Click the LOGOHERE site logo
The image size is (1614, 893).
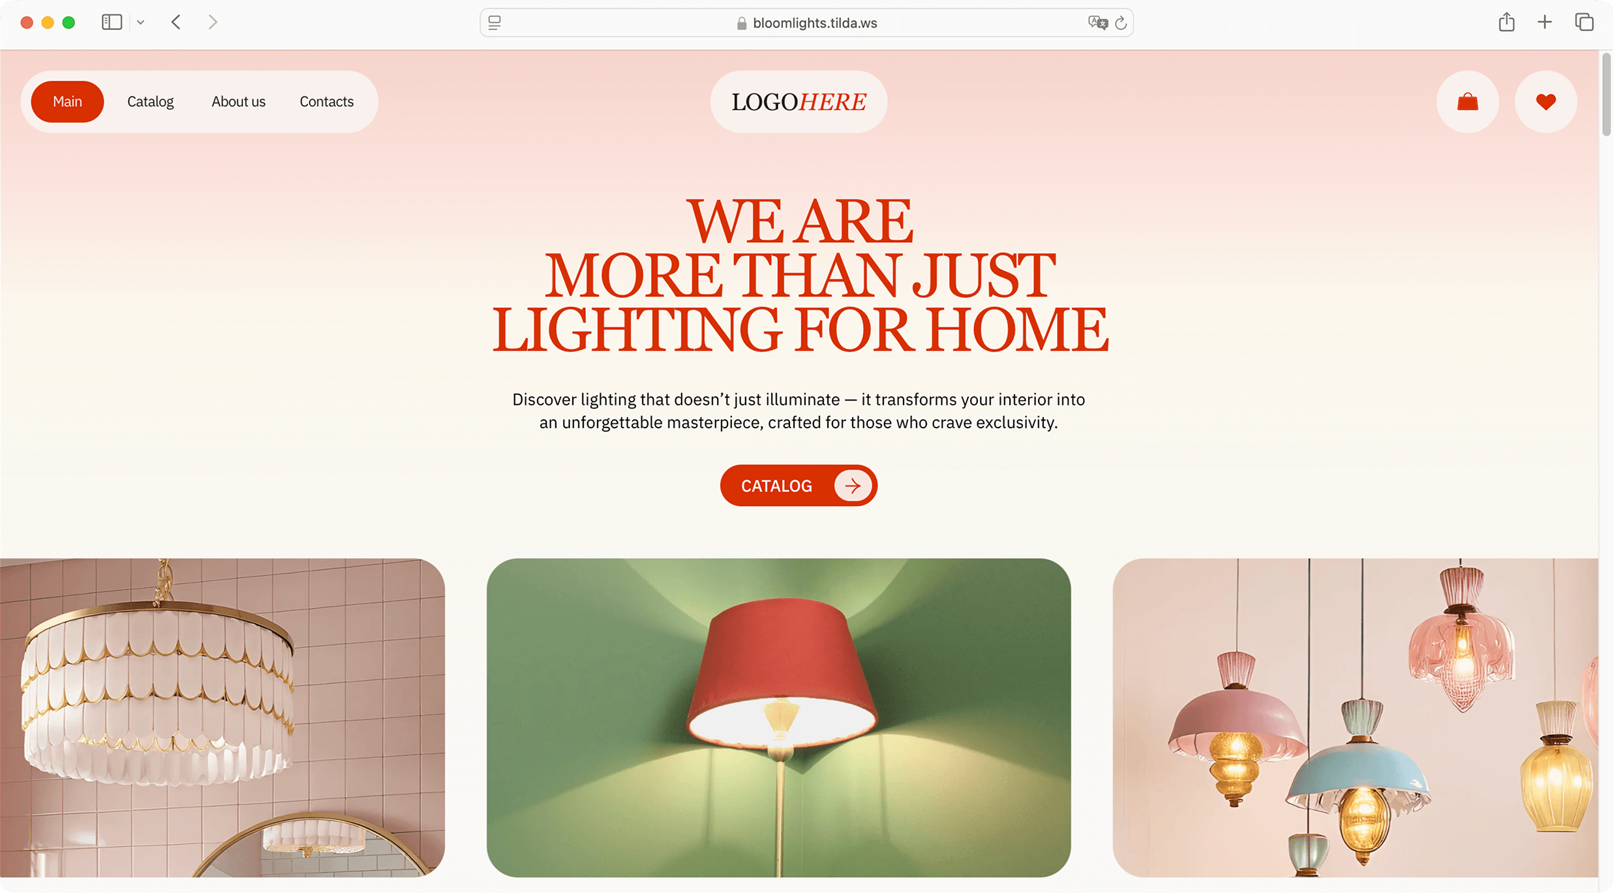[x=799, y=102]
